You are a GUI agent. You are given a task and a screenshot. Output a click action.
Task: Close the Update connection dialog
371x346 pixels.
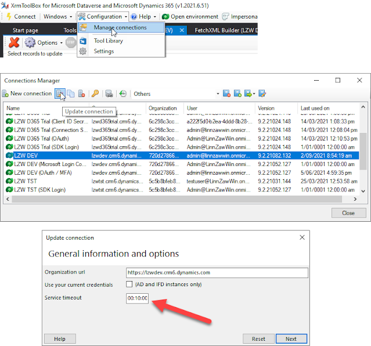(x=302, y=237)
